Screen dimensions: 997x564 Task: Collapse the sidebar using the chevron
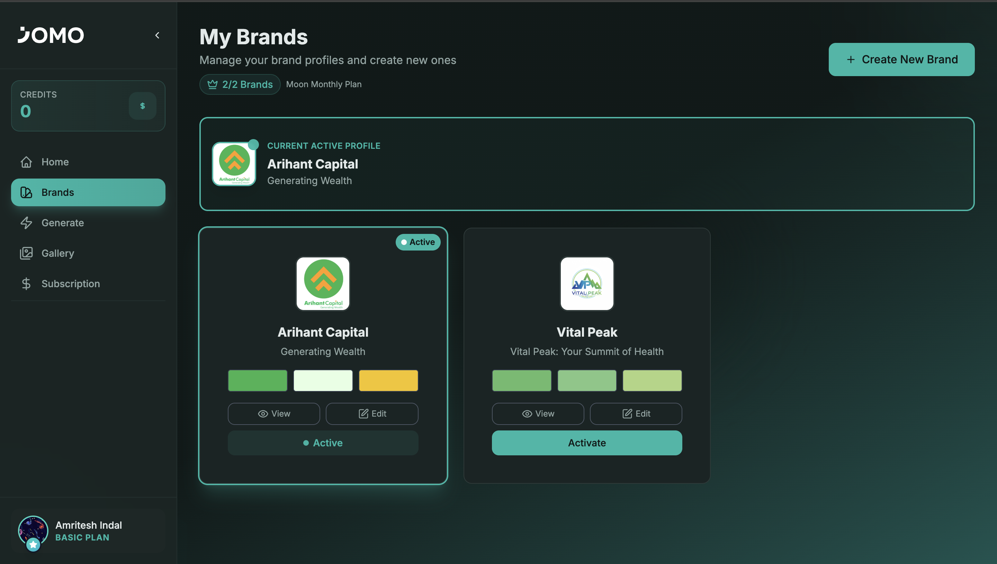[157, 35]
